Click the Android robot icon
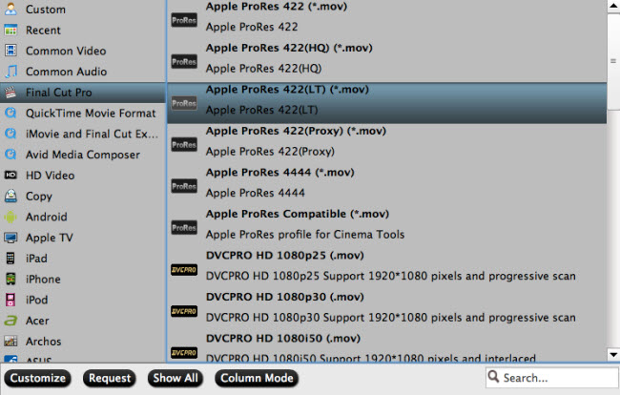The image size is (620, 395). point(10,217)
